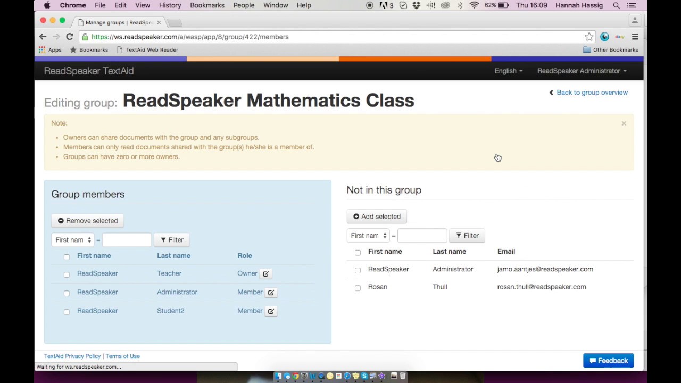The image size is (681, 383).
Task: Open the Feedback button
Action: 609,361
